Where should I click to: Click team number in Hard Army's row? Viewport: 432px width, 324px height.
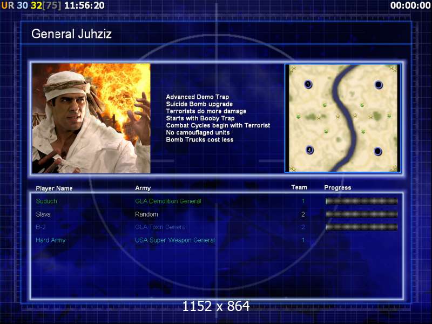coord(303,240)
